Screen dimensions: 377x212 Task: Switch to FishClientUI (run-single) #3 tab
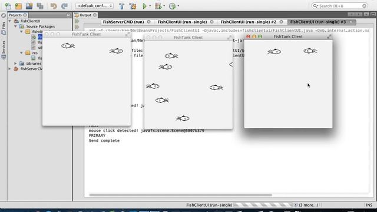[318, 22]
